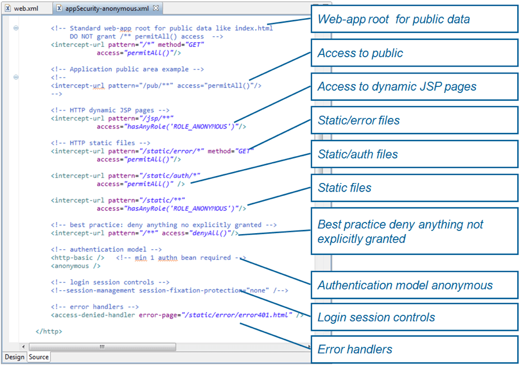Open the Design view tab
This screenshot has height=366, width=521.
point(14,357)
